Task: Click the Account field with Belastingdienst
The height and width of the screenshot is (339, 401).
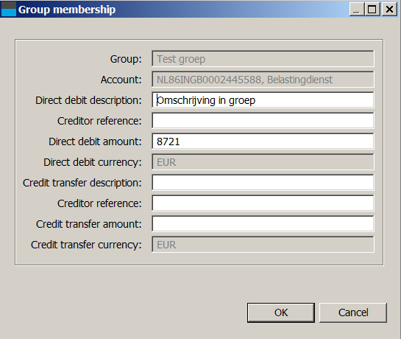Action: coord(263,80)
